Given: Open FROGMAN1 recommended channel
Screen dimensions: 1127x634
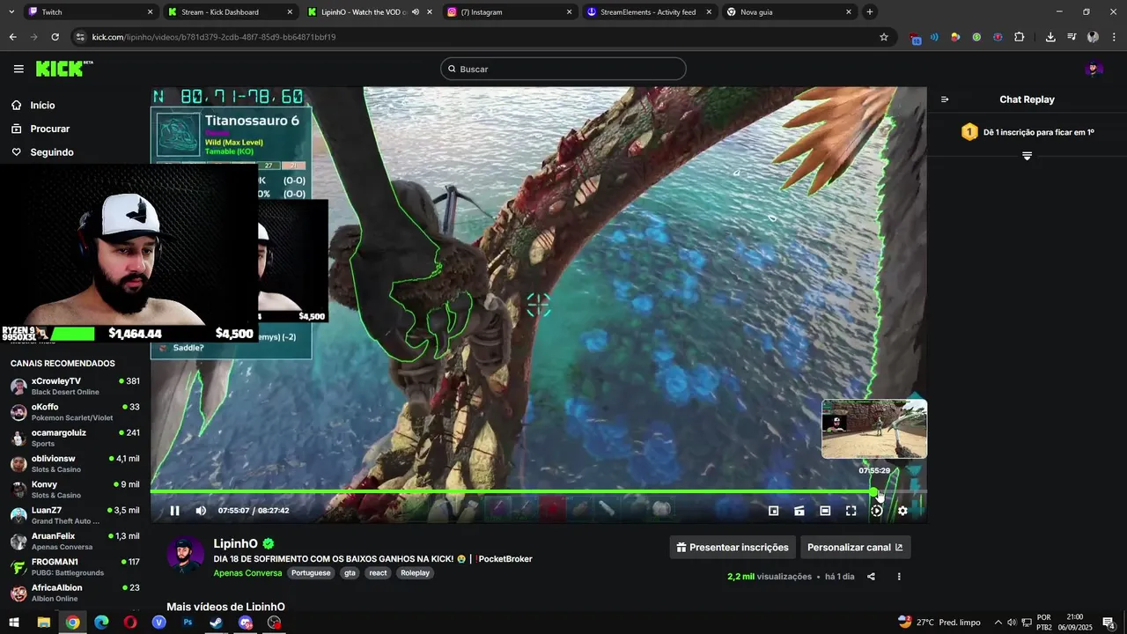Looking at the screenshot, I should pos(75,567).
